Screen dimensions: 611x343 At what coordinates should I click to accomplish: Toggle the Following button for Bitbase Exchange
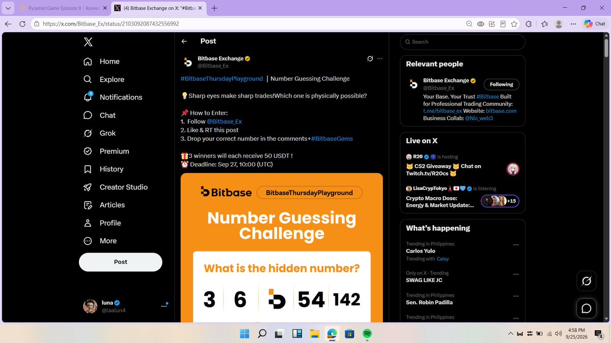pyautogui.click(x=502, y=84)
